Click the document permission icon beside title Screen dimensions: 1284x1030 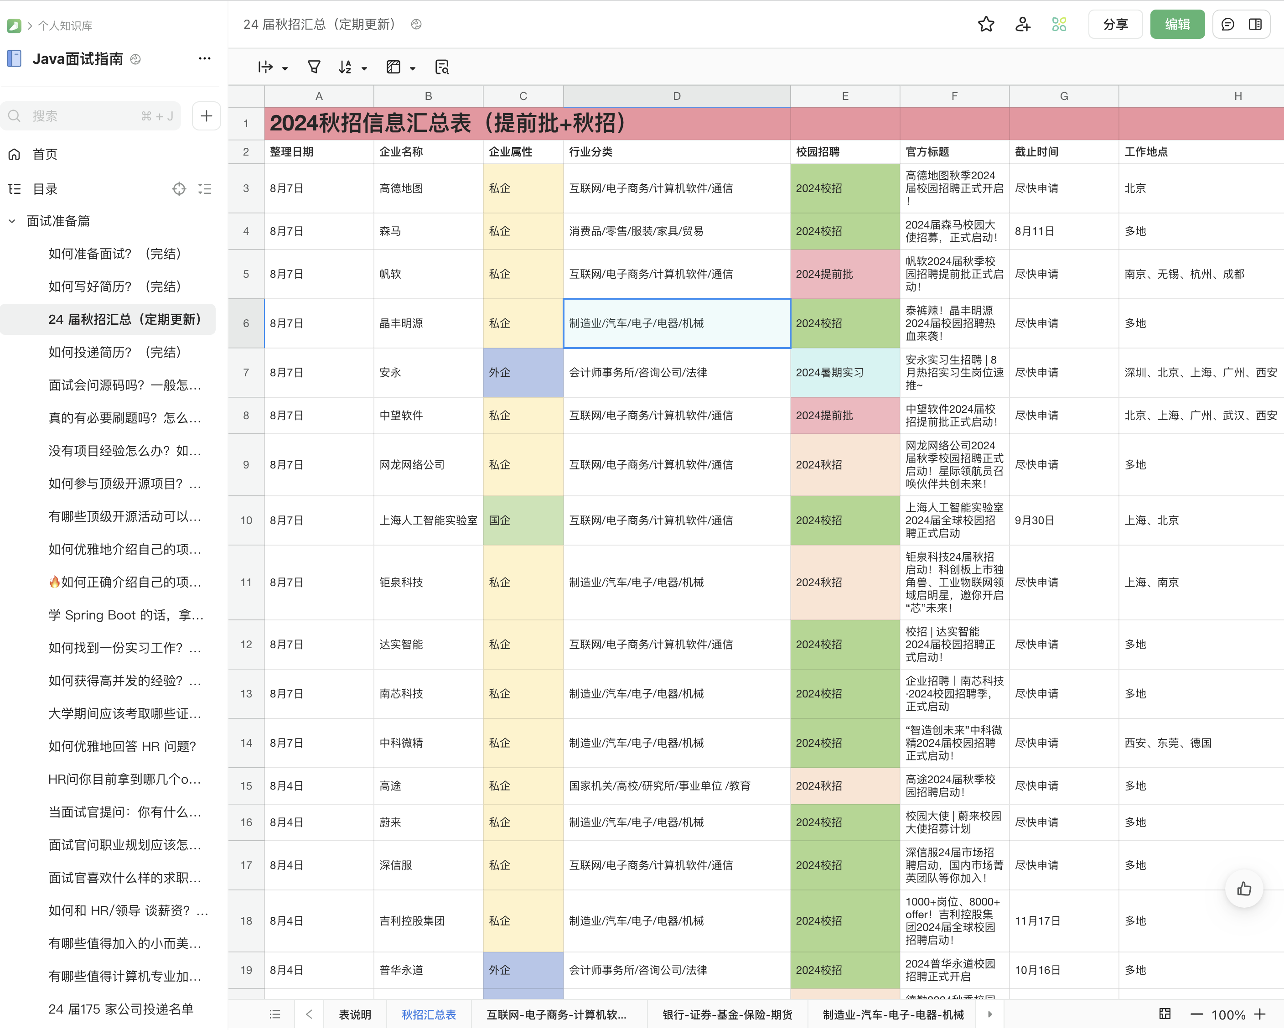[416, 25]
